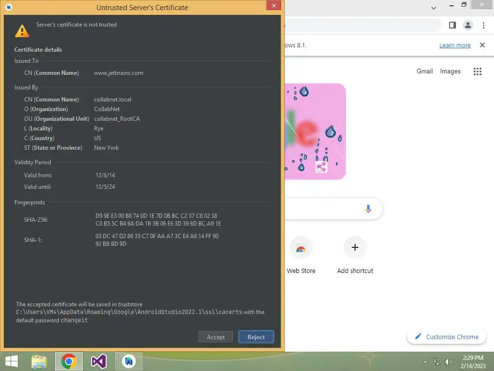Viewport: 494px width, 371px height.
Task: Reject the untrusted server certificate
Action: pos(256,337)
